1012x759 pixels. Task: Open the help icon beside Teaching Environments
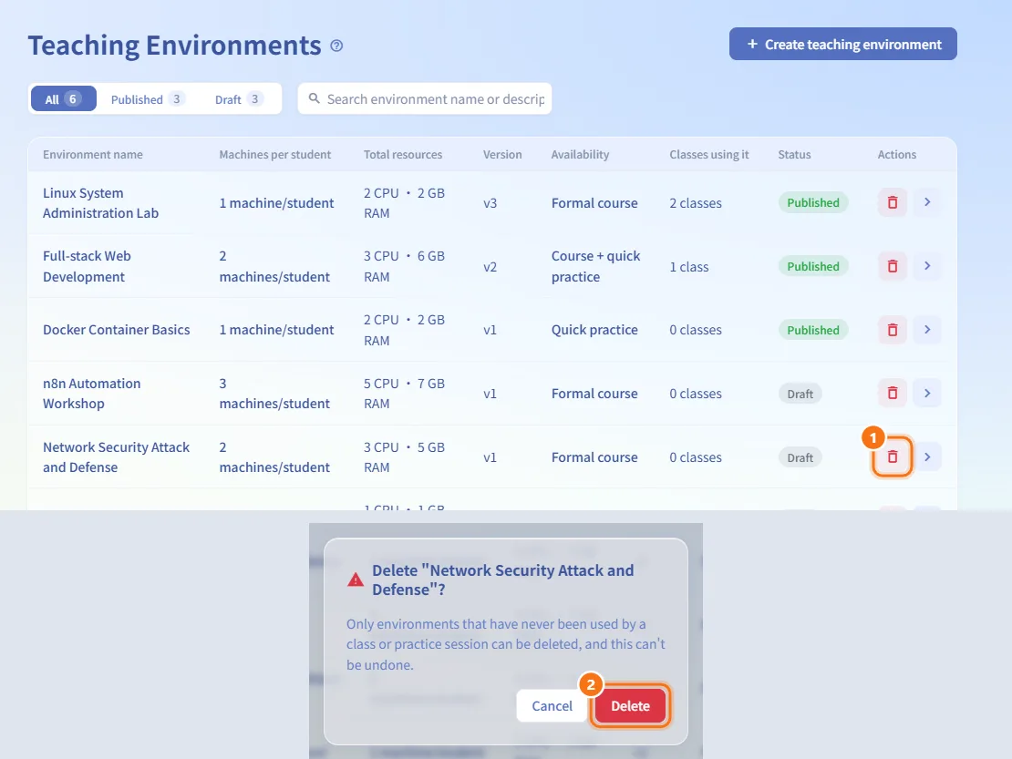pyautogui.click(x=336, y=46)
